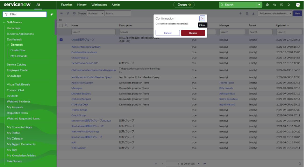Click the ServiceNow logo

point(17,4)
